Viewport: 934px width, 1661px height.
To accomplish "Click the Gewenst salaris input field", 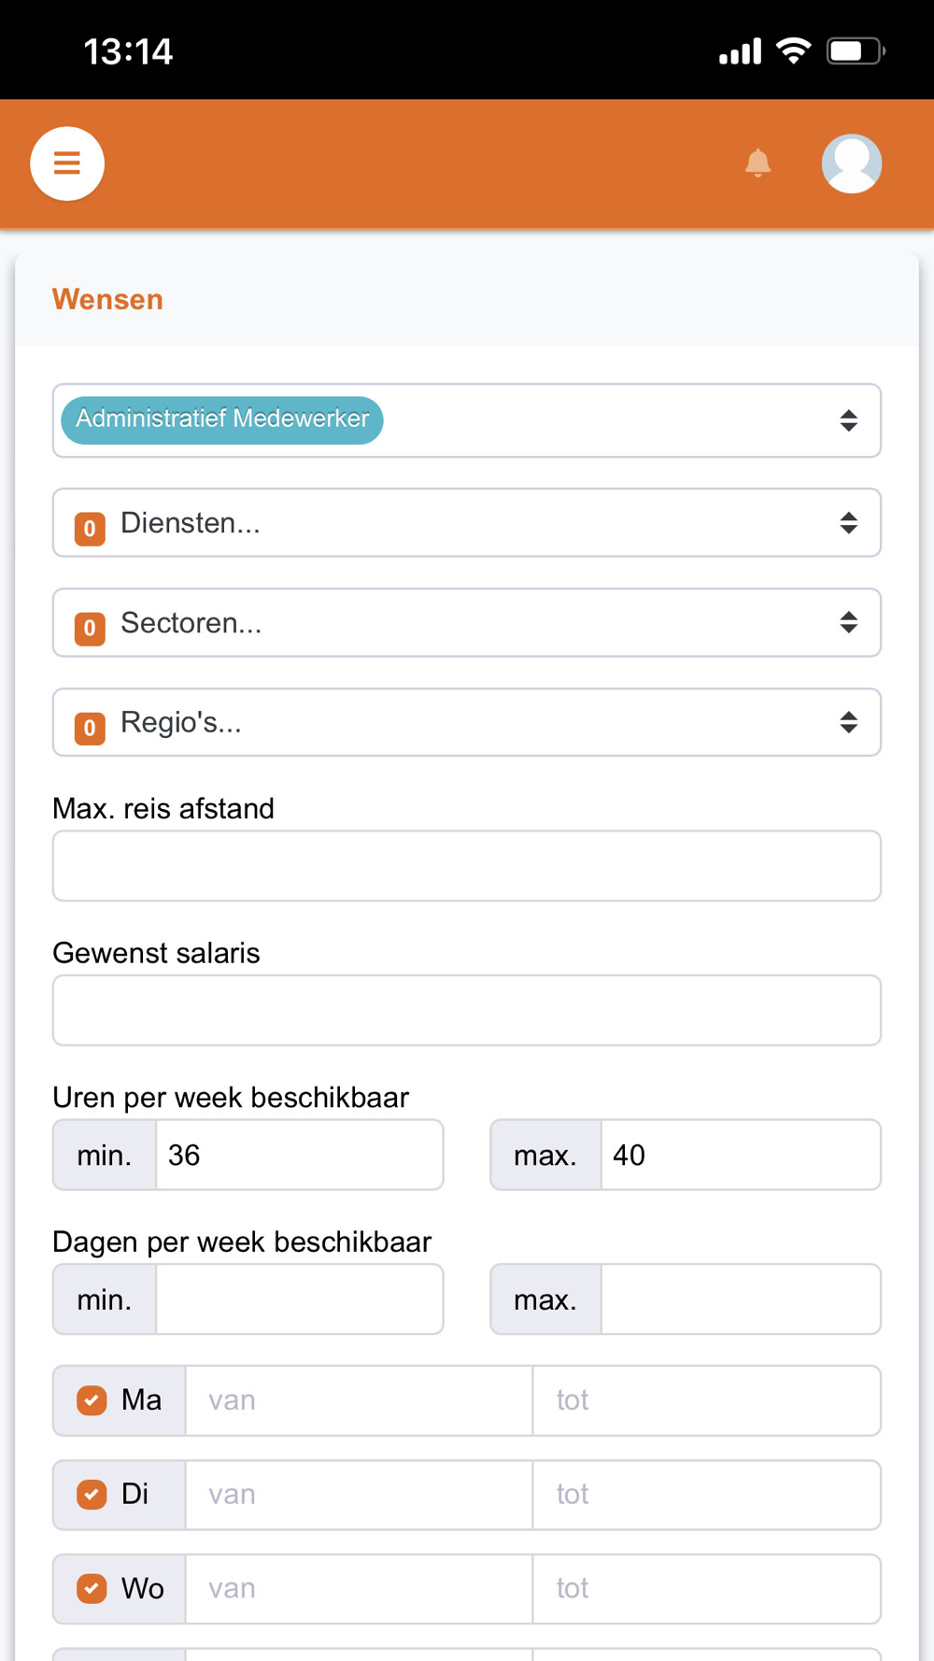I will point(466,1011).
